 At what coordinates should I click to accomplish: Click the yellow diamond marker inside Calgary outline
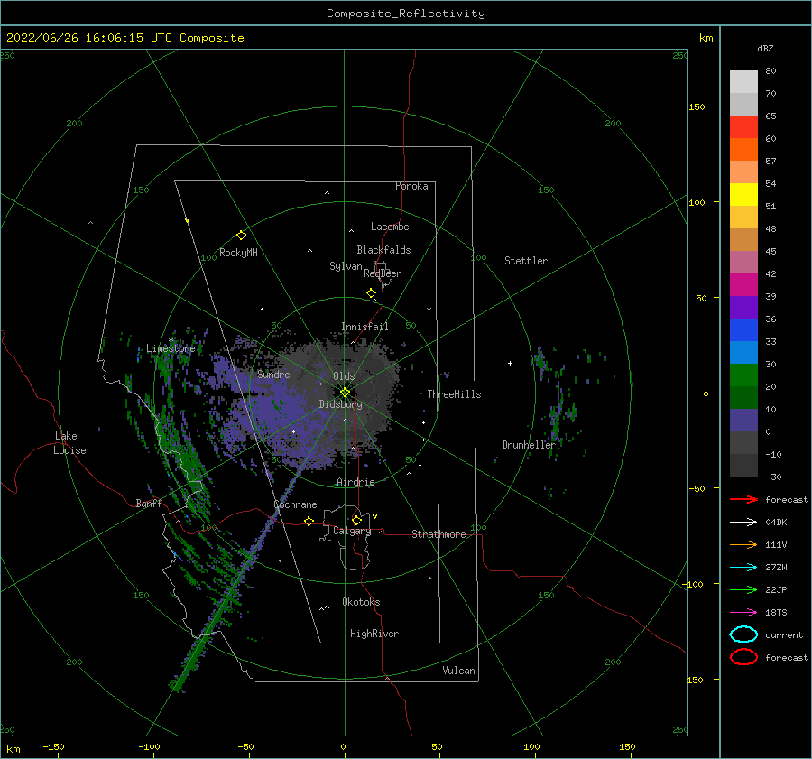point(356,520)
